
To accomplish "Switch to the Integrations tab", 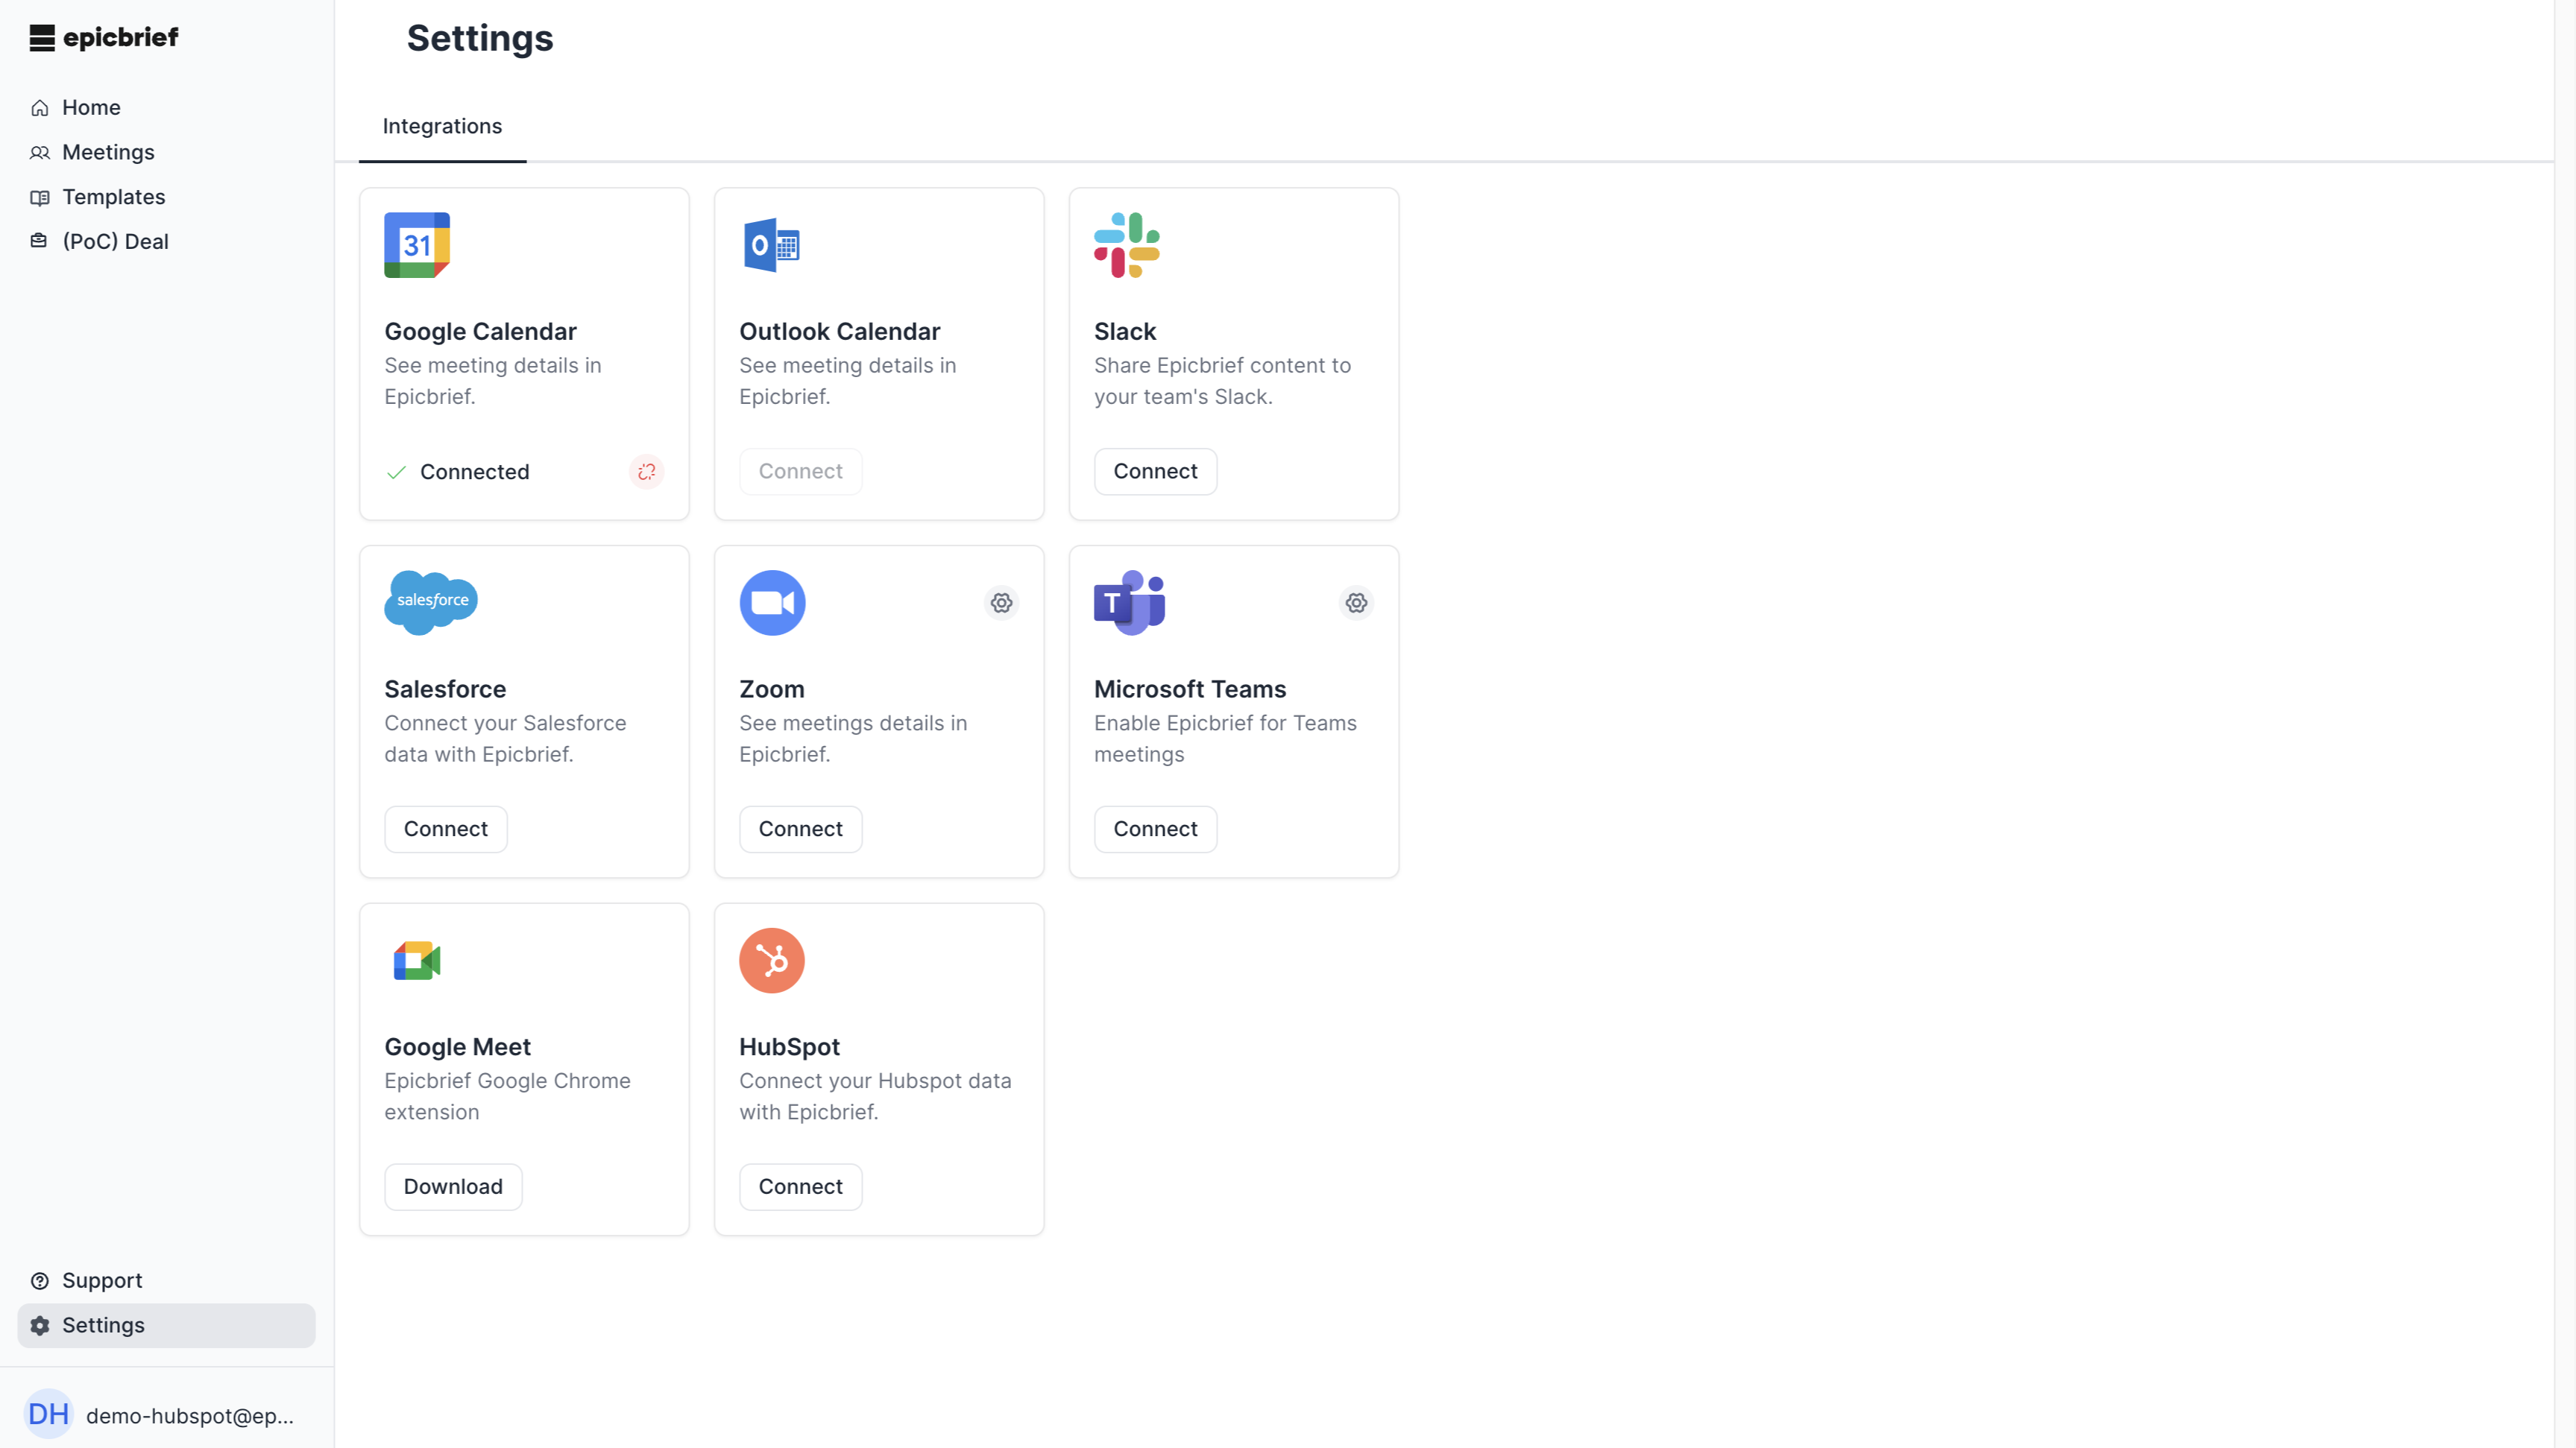I will pyautogui.click(x=443, y=126).
